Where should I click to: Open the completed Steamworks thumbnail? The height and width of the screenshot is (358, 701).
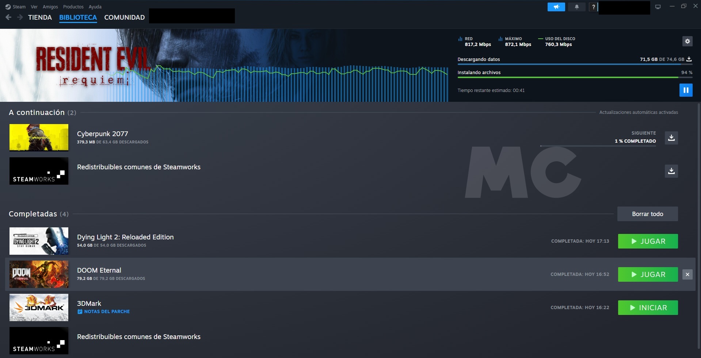39,340
